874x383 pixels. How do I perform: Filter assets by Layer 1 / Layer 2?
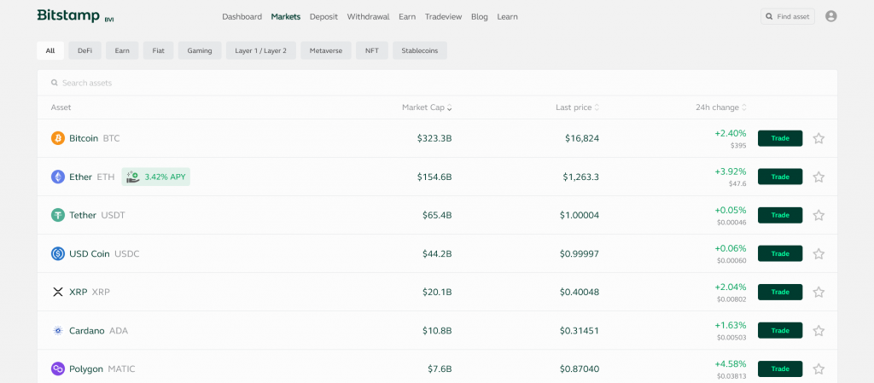coord(261,50)
